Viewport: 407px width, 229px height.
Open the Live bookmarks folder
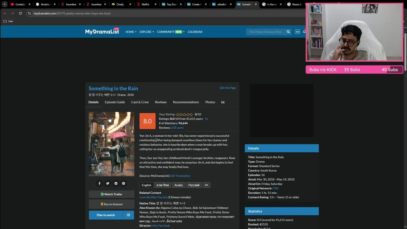8,21
